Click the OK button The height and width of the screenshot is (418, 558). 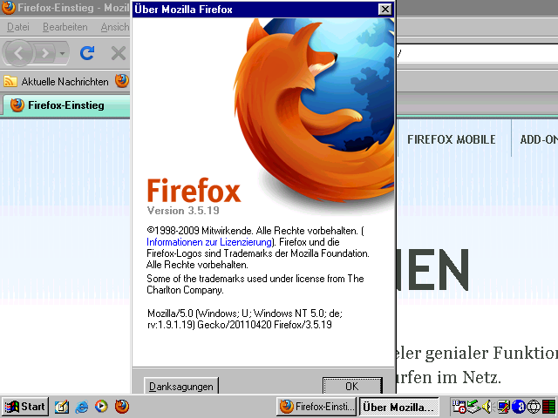tap(352, 386)
